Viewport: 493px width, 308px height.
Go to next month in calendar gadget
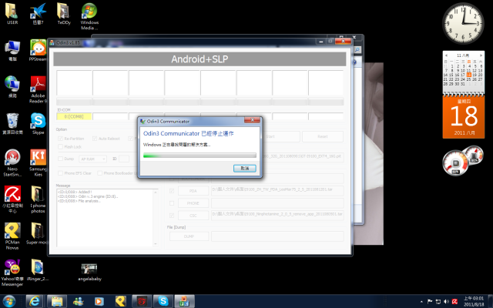coord(481,55)
